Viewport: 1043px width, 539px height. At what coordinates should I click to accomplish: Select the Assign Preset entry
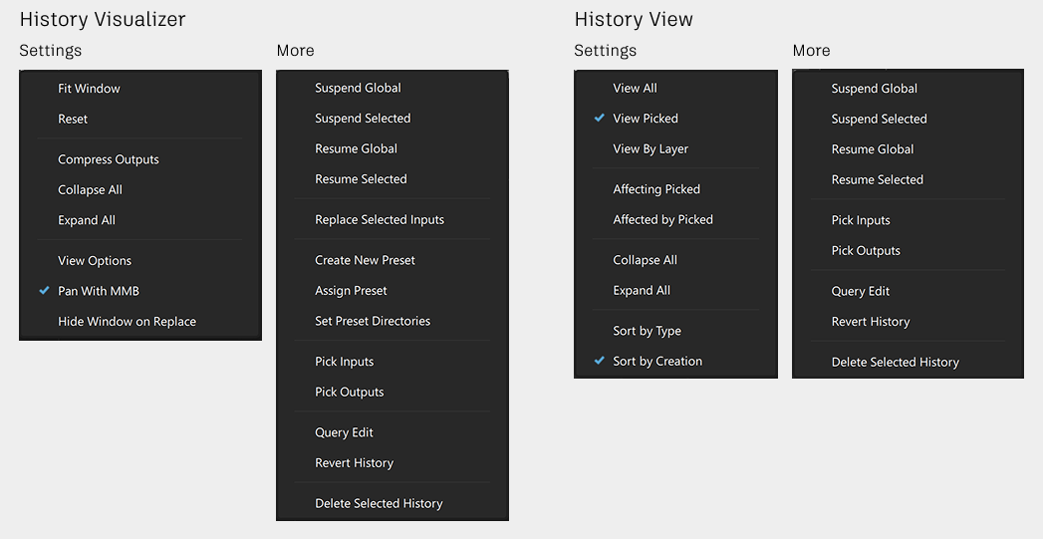coord(351,291)
